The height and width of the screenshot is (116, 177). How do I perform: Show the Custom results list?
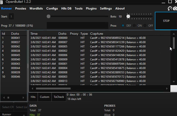click(45, 97)
